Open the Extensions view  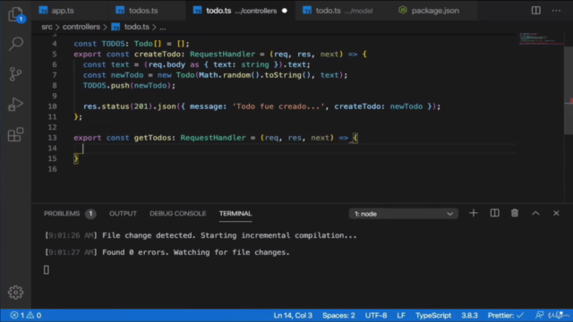coord(16,135)
